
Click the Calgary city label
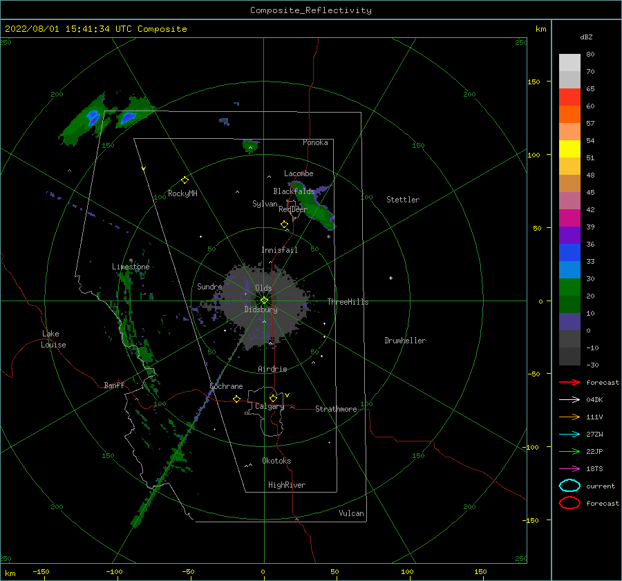tap(270, 406)
